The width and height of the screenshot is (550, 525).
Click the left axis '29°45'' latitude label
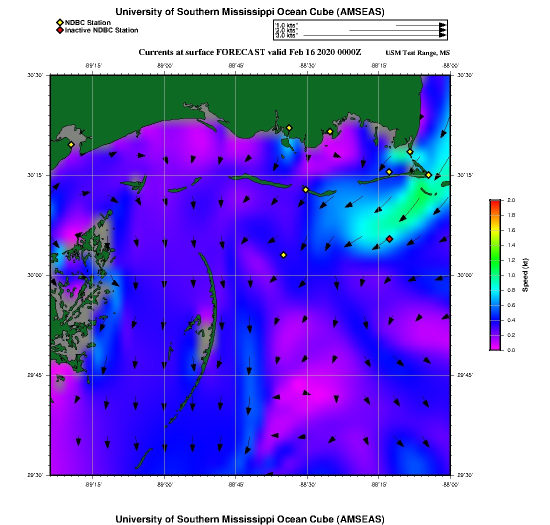pyautogui.click(x=35, y=375)
